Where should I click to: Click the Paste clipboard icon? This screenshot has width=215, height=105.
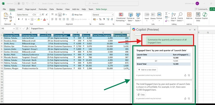click(6, 15)
